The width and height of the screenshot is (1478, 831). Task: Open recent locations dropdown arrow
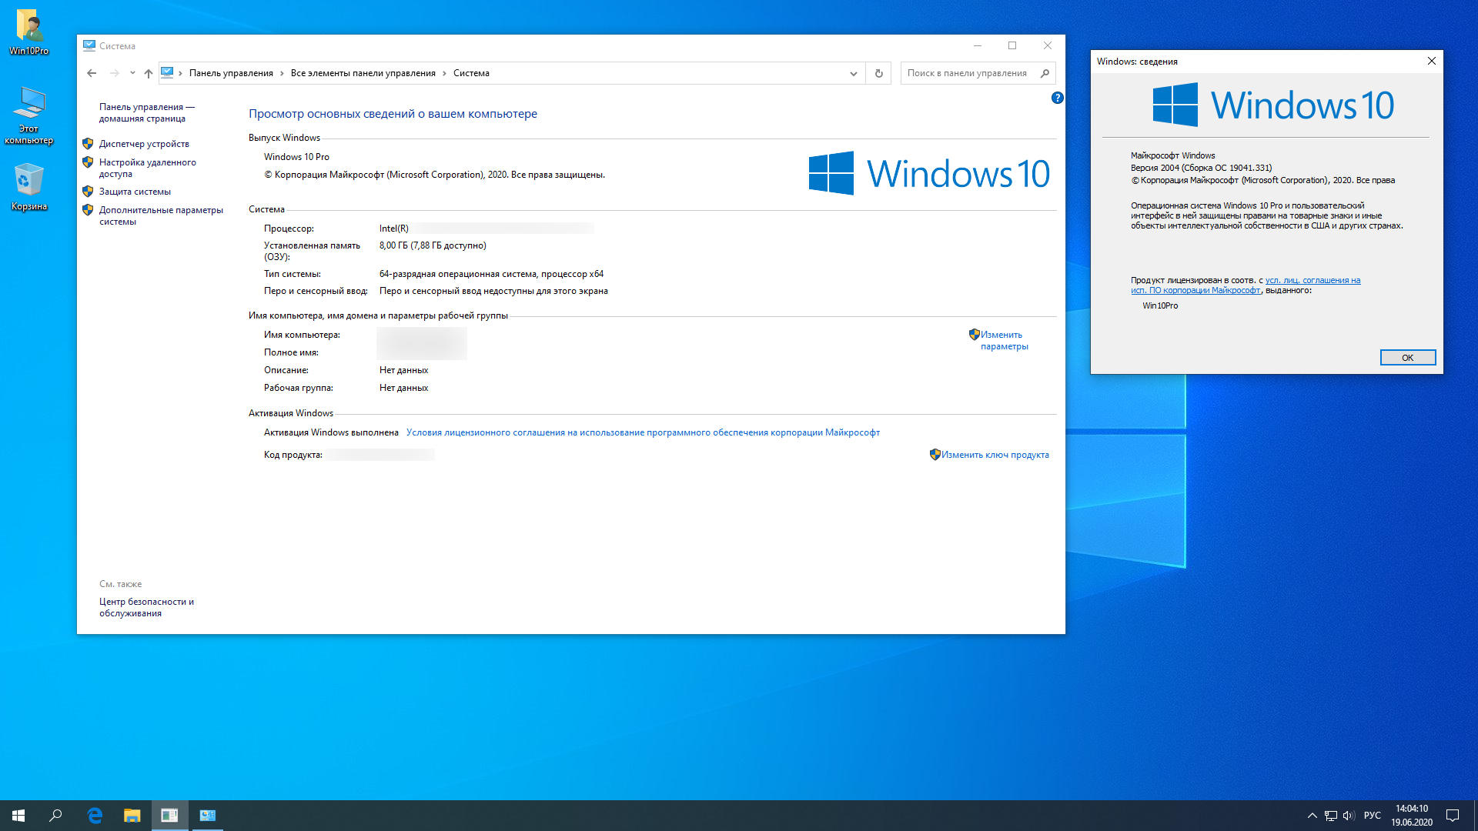click(132, 73)
